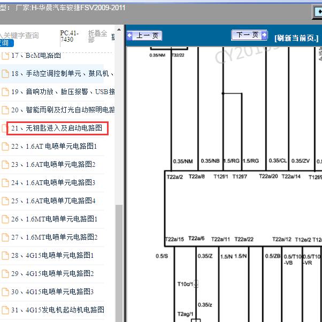Image resolution: width=322 pixels, height=322 pixels.
Task: Click connector label T32/22 in diagram
Action: 178,55
